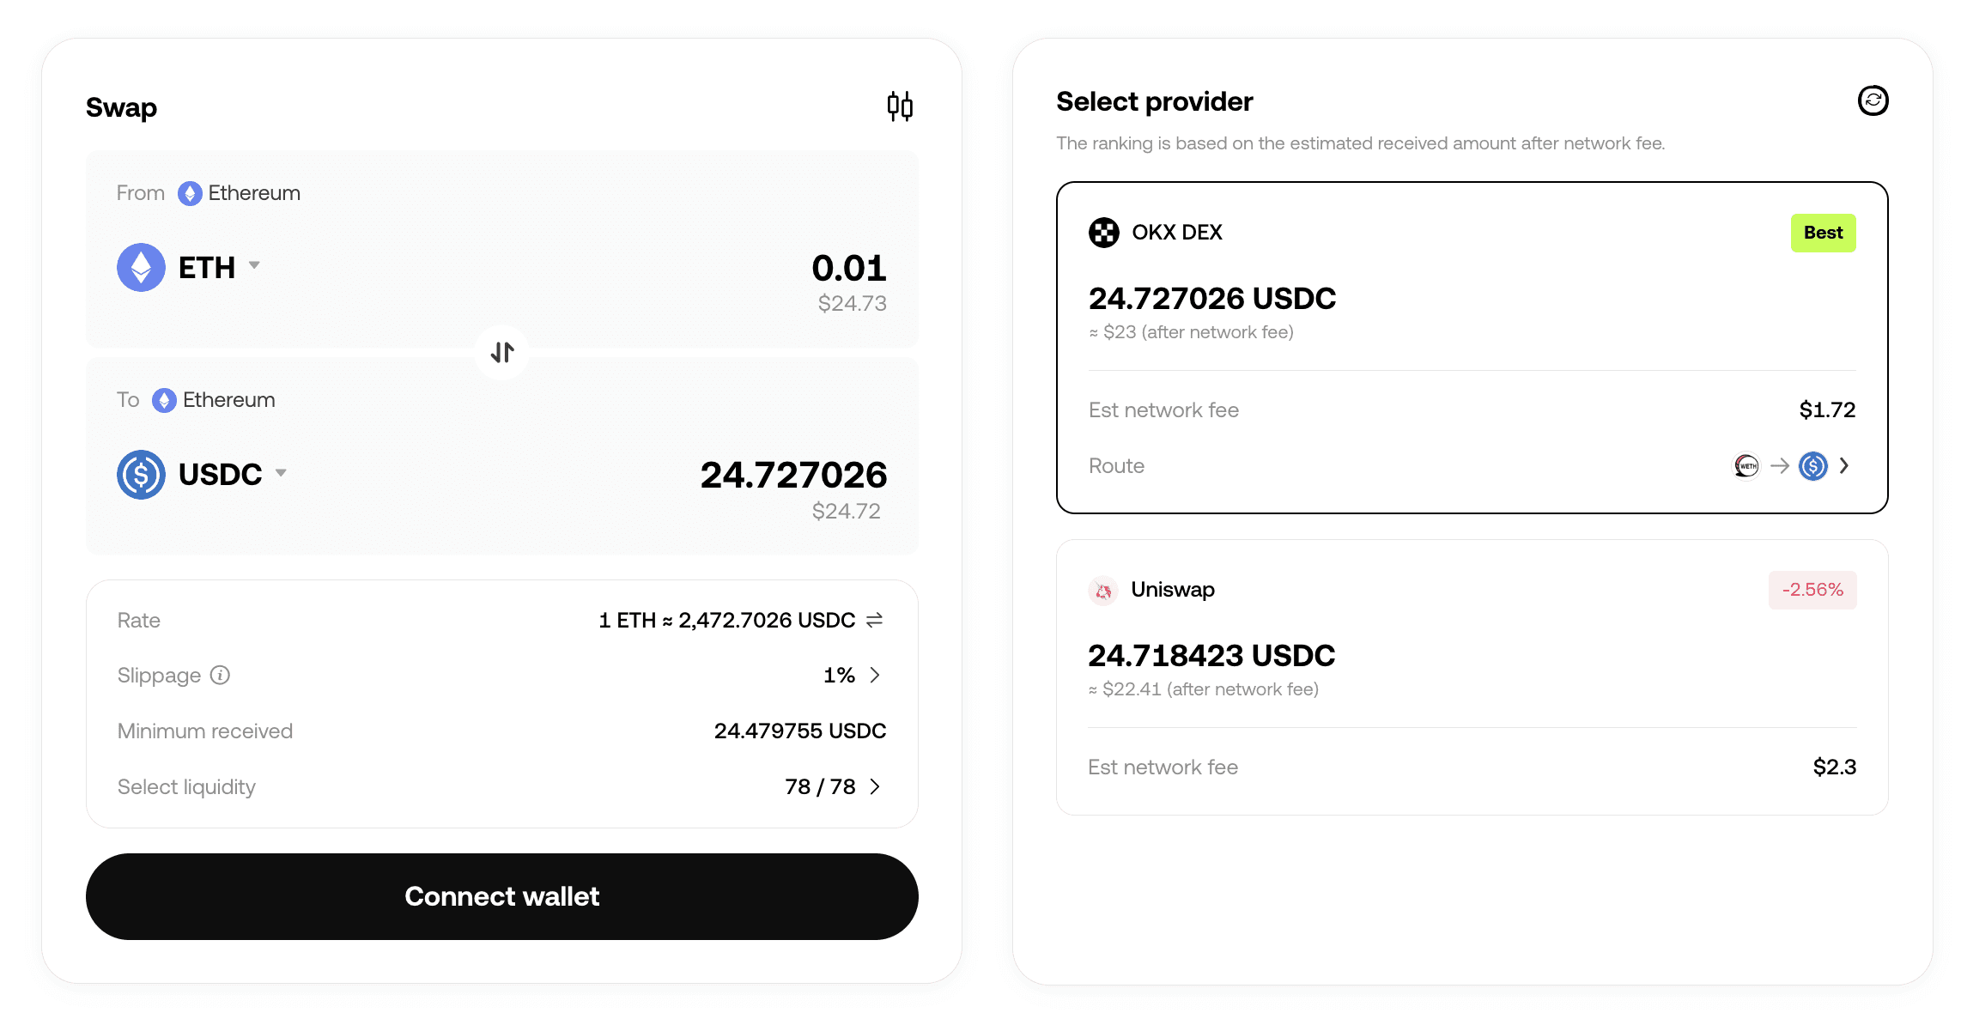Swap the from and to tokens
The width and height of the screenshot is (1961, 1013).
(502, 352)
